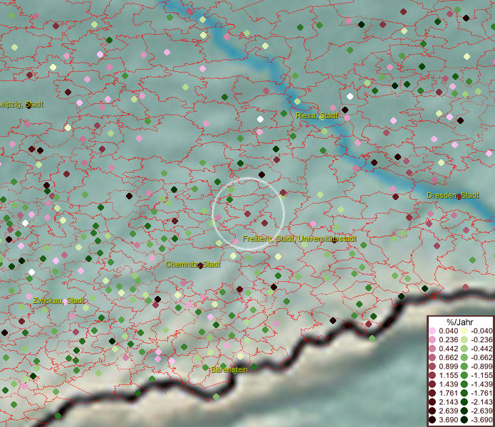Select the Zwickau, Stadt label
This screenshot has width=495, height=427.
58,300
